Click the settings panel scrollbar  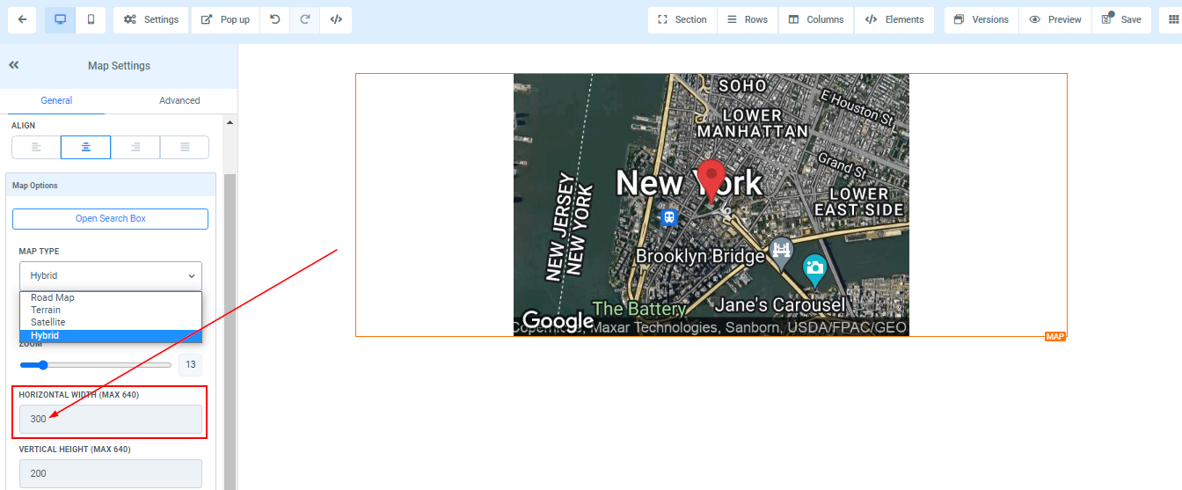230,332
